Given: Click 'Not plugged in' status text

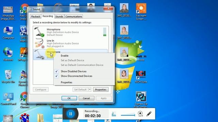Looking at the screenshot, I should (55, 46).
